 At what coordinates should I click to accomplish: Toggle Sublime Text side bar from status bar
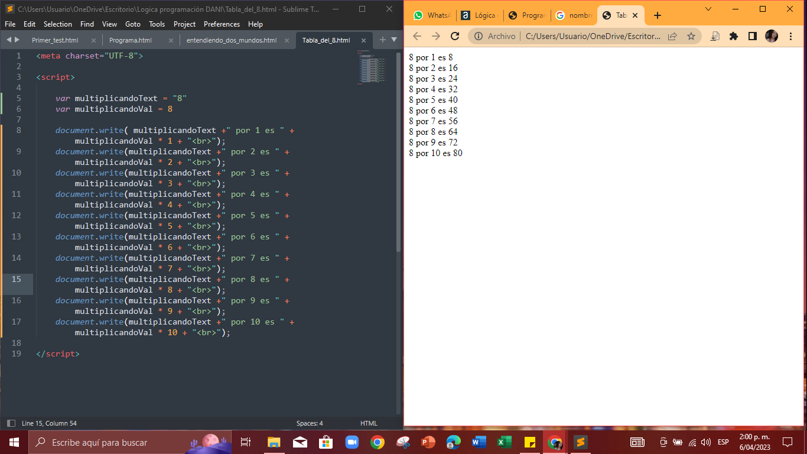(11, 423)
